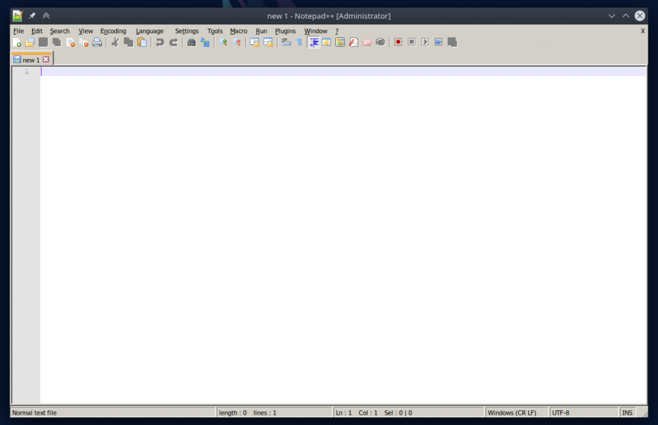
Task: Click Ln : 1 Col : 1 status field
Action: coord(409,413)
